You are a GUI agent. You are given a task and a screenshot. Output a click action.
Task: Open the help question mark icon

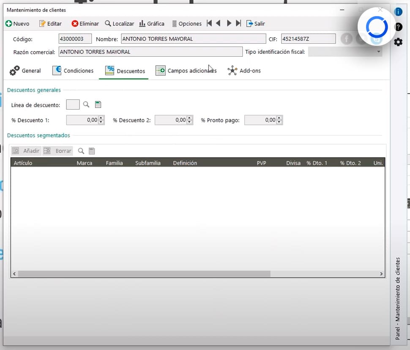point(398,27)
